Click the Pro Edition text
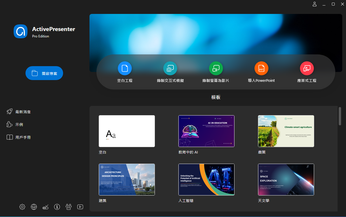Screen dimensions: 346x217 pyautogui.click(x=41, y=36)
